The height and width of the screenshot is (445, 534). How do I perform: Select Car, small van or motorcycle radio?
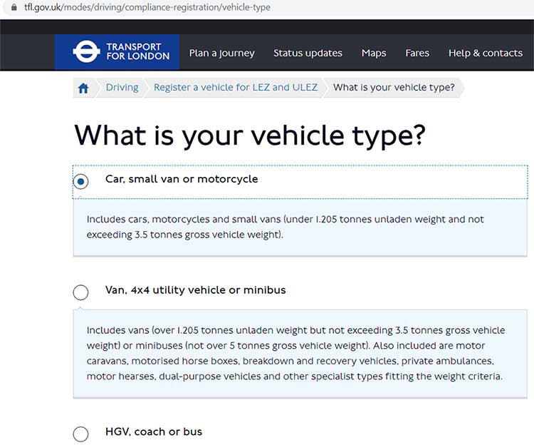tap(80, 181)
